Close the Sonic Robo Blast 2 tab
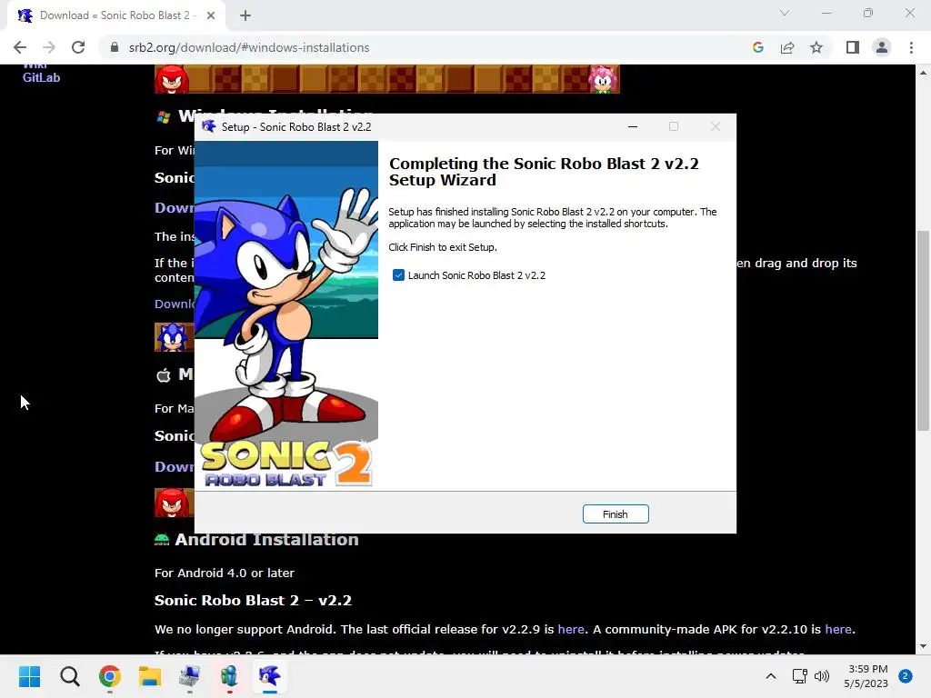Image resolution: width=931 pixels, height=698 pixels. (211, 15)
